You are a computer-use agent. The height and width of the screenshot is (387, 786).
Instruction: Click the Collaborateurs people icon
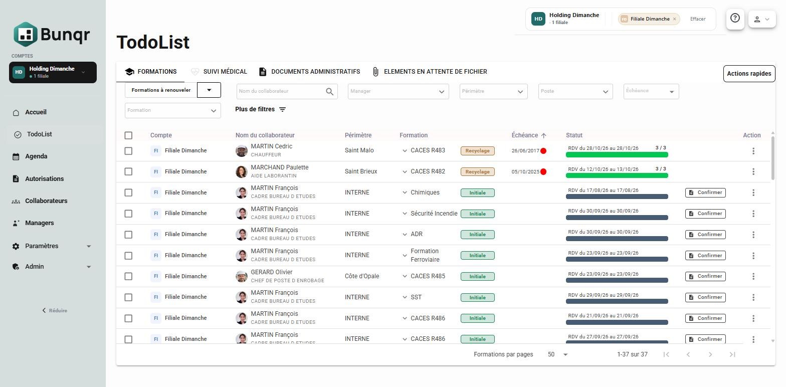[x=16, y=201]
